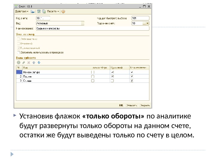Viewport: 216px width, 162px height.
Task: Close the Счет window
Action: tap(149, 6)
